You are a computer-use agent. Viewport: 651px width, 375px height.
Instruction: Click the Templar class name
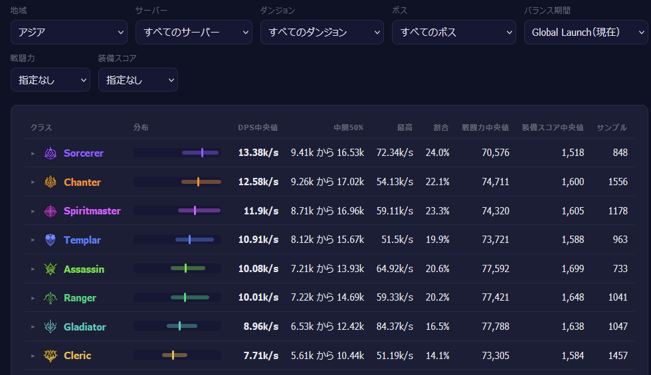pyautogui.click(x=82, y=240)
